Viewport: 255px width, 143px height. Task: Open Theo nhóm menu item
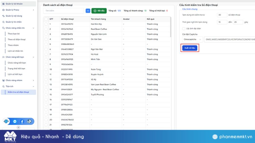[x=13, y=45]
